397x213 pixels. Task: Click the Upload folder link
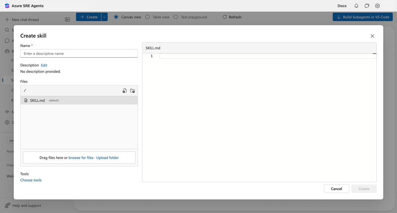(108, 158)
